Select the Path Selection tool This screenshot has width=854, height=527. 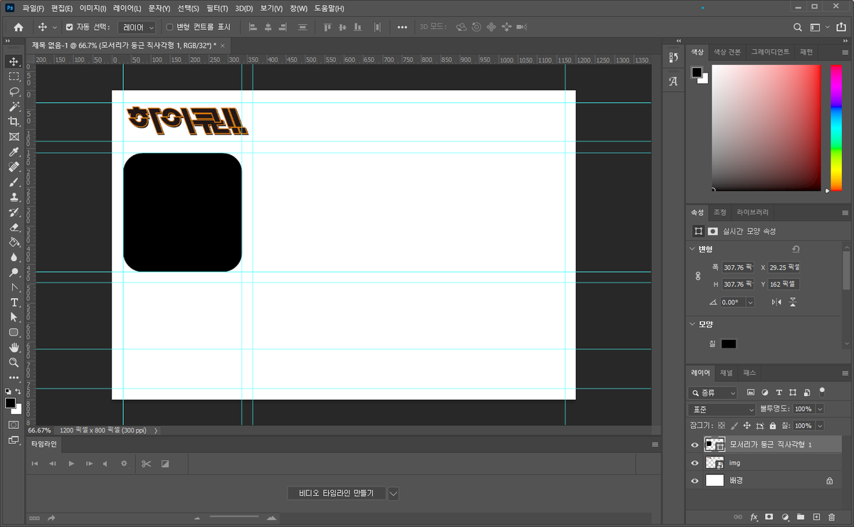pos(14,317)
